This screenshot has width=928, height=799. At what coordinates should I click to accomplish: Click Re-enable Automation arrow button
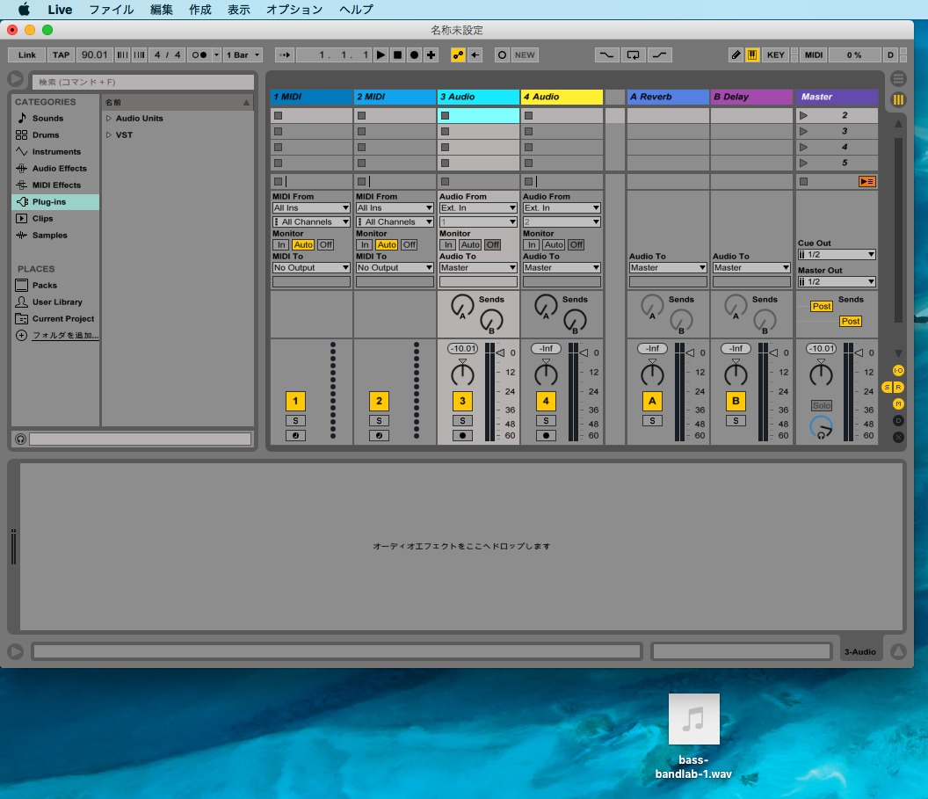coord(475,55)
